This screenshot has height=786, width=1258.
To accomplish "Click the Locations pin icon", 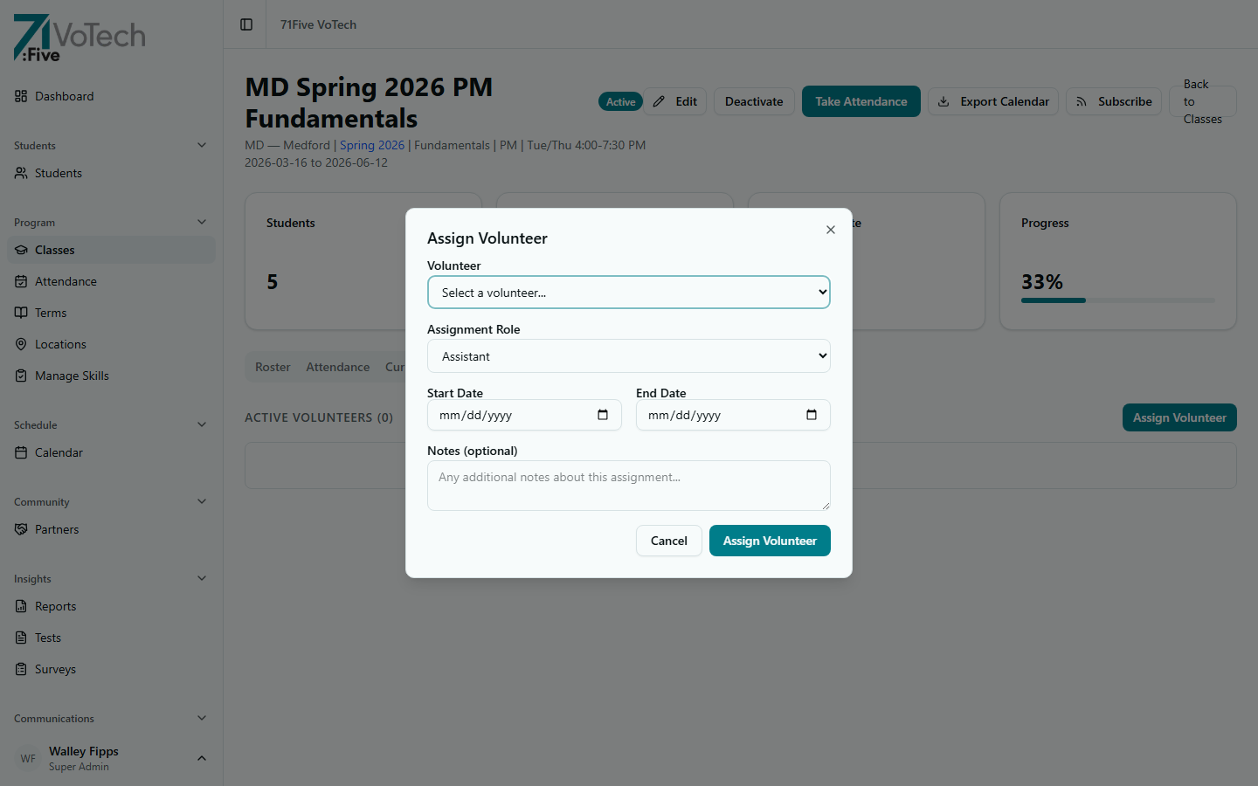I will tap(21, 344).
